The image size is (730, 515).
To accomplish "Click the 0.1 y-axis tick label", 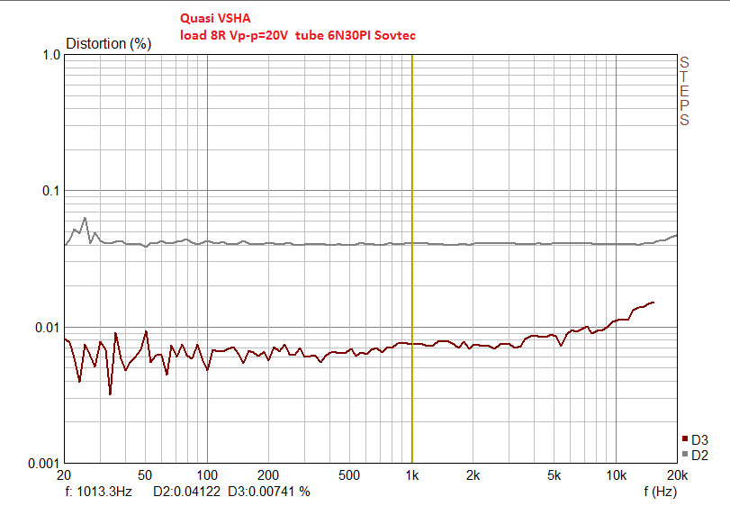I will tap(51, 191).
